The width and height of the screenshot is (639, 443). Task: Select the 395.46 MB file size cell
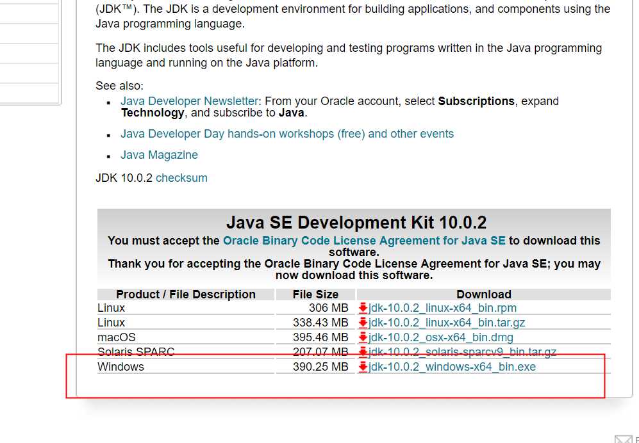[x=315, y=337]
